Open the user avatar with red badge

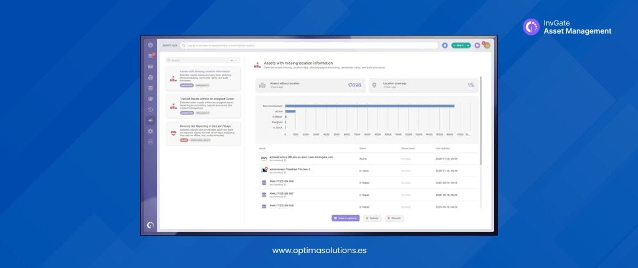pos(487,45)
